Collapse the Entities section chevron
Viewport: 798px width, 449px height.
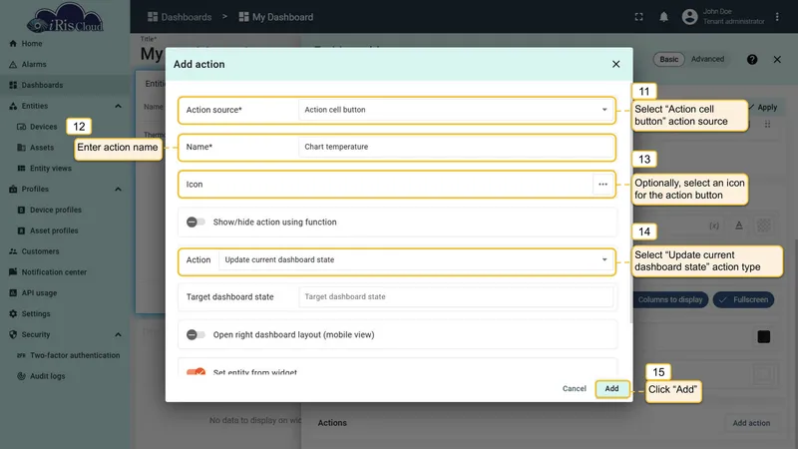[x=118, y=106]
